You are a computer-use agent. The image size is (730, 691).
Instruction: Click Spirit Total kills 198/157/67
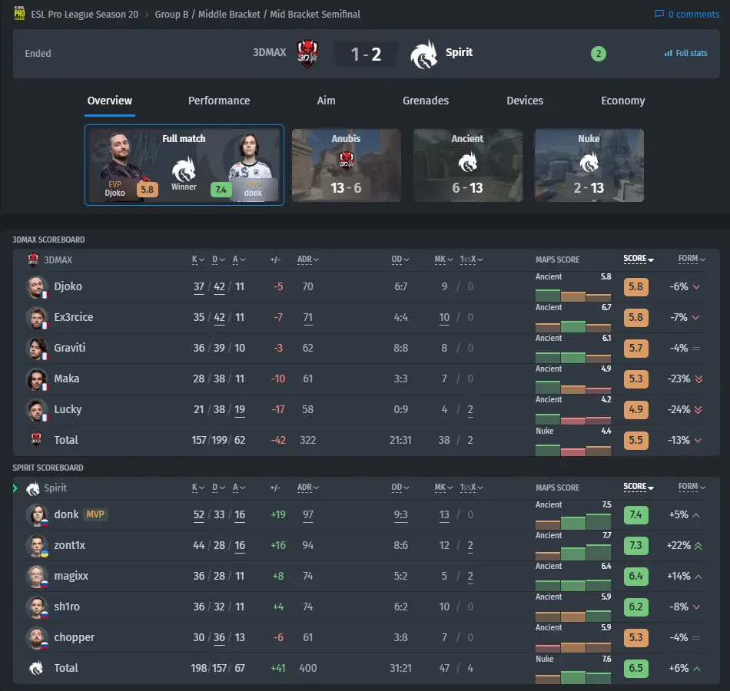click(x=218, y=668)
